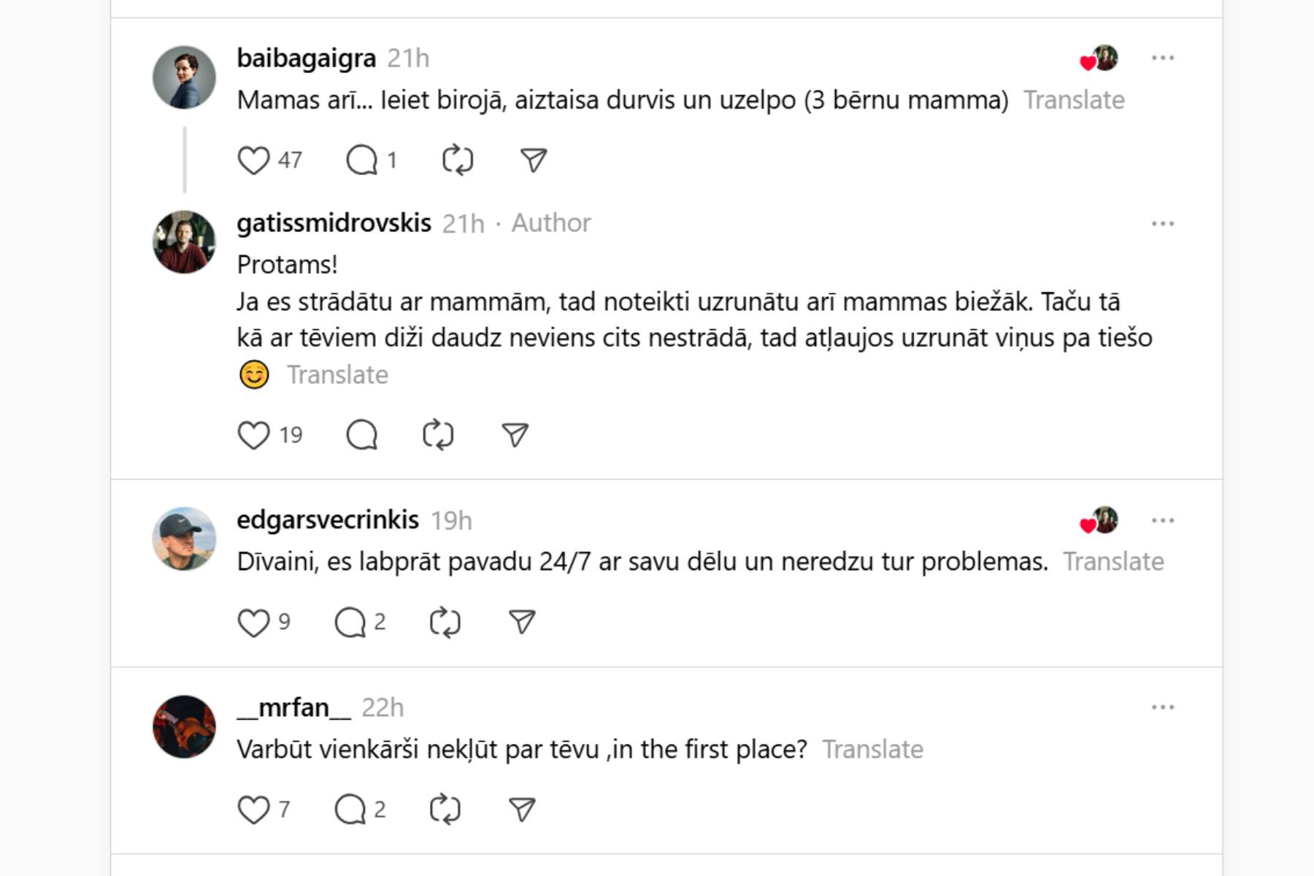Open more options for edgarsvecrinkis's comment
The image size is (1314, 876).
[1162, 520]
